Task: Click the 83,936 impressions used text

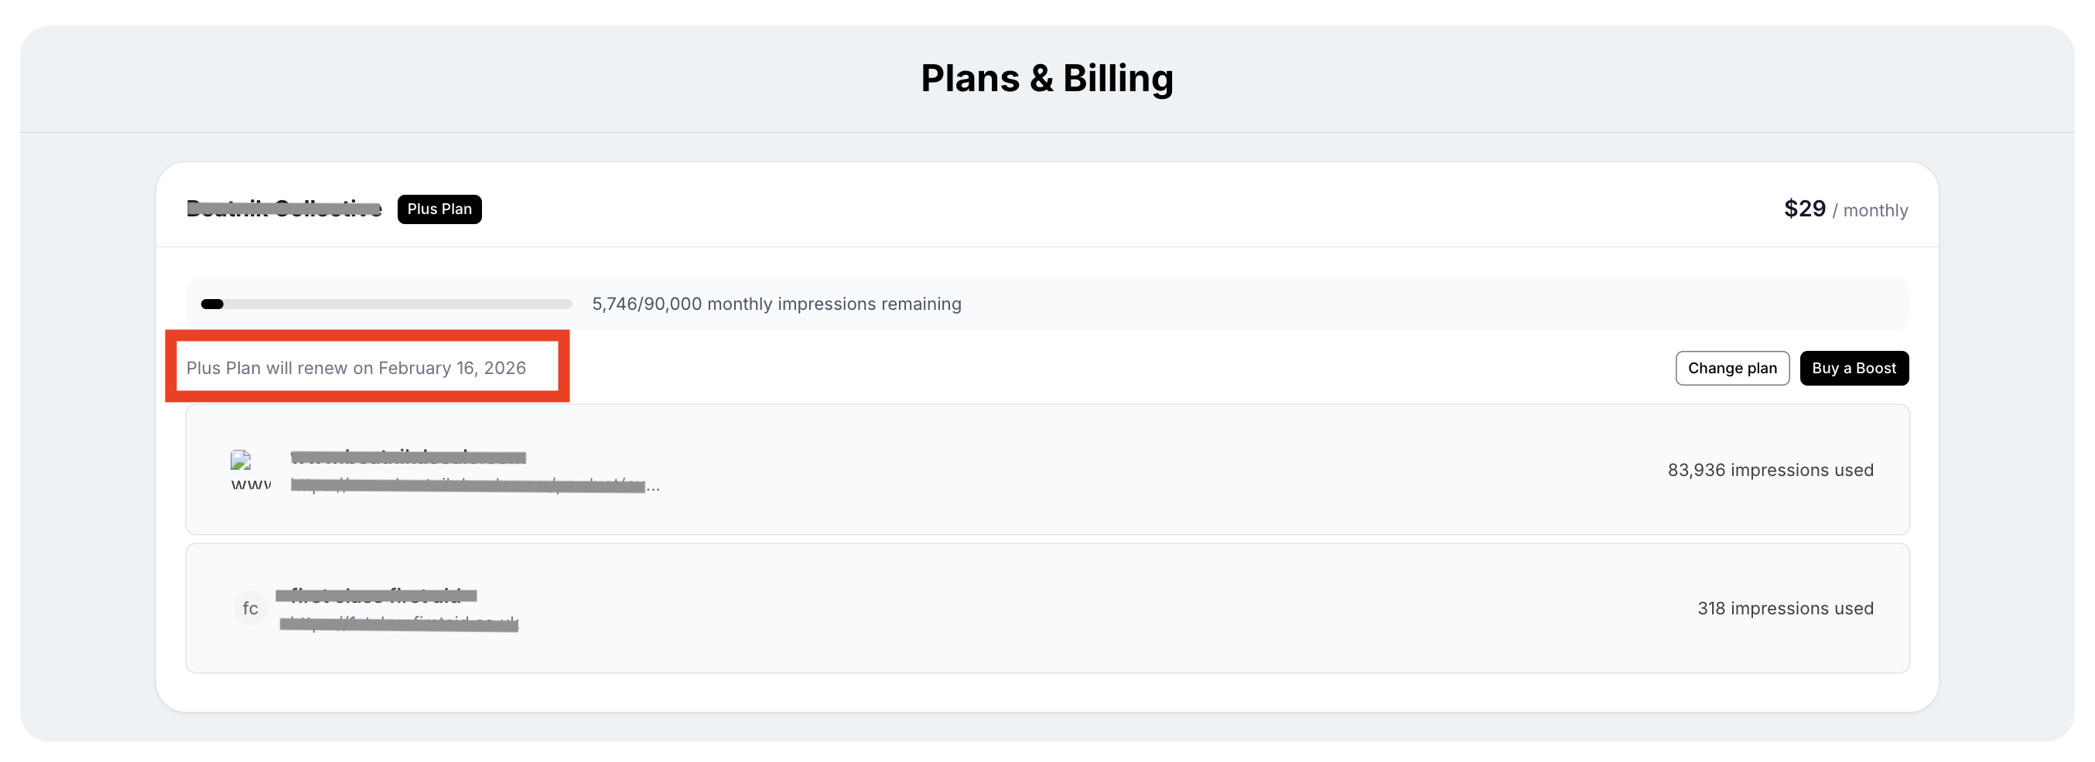Action: pos(1770,470)
